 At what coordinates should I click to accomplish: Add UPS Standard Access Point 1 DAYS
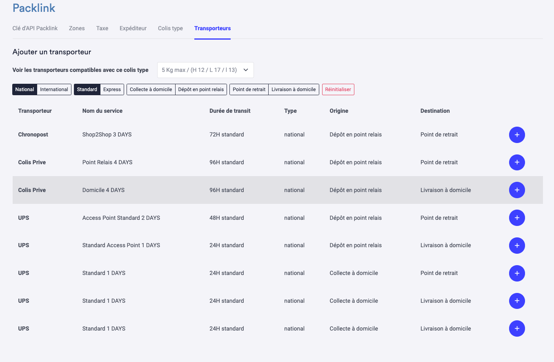(517, 246)
